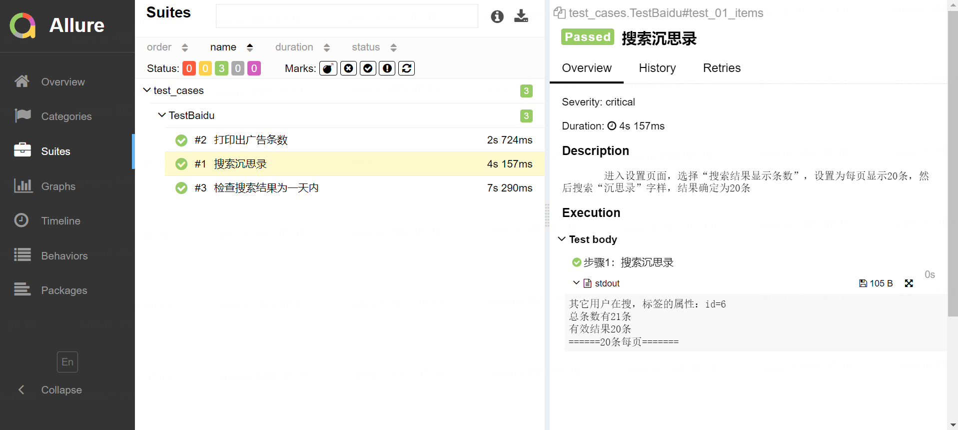958x430 pixels.
Task: Toggle the flaky mark filter (bomb icon)
Action: [328, 68]
